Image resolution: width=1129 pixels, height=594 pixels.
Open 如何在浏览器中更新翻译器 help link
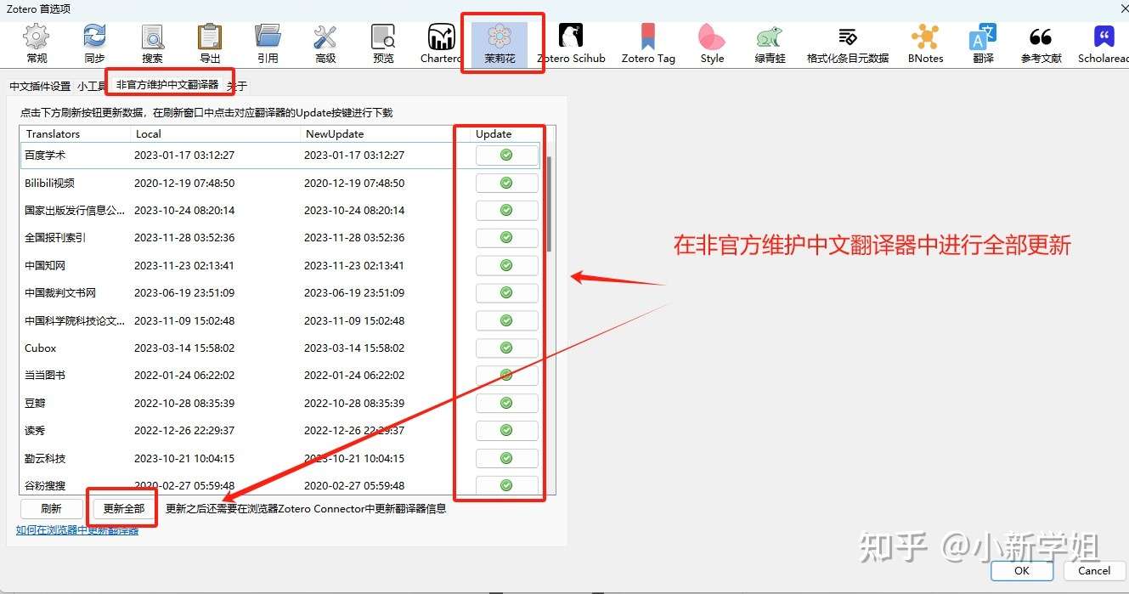pos(77,530)
